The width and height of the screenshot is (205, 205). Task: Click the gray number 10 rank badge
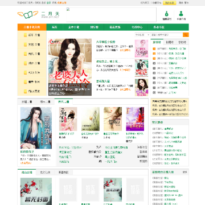click(154, 93)
